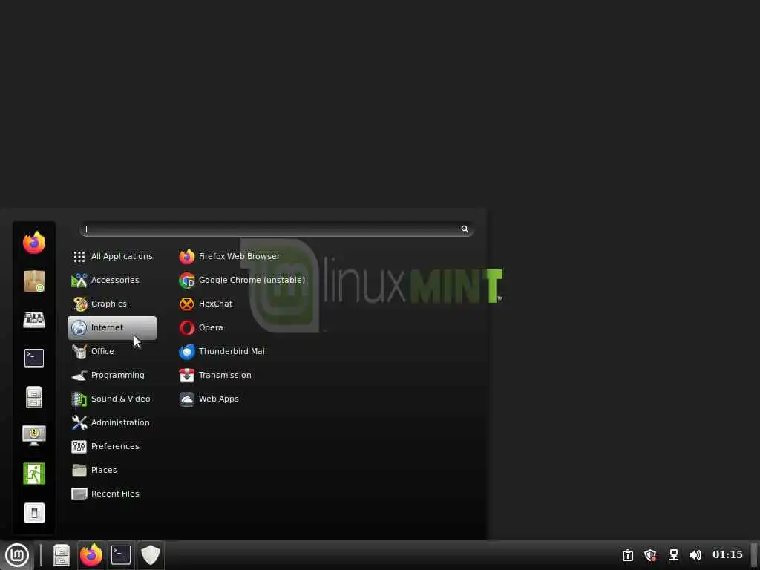Click the Thunderbird Mail icon
Viewport: 760px width, 570px height.
pos(186,351)
